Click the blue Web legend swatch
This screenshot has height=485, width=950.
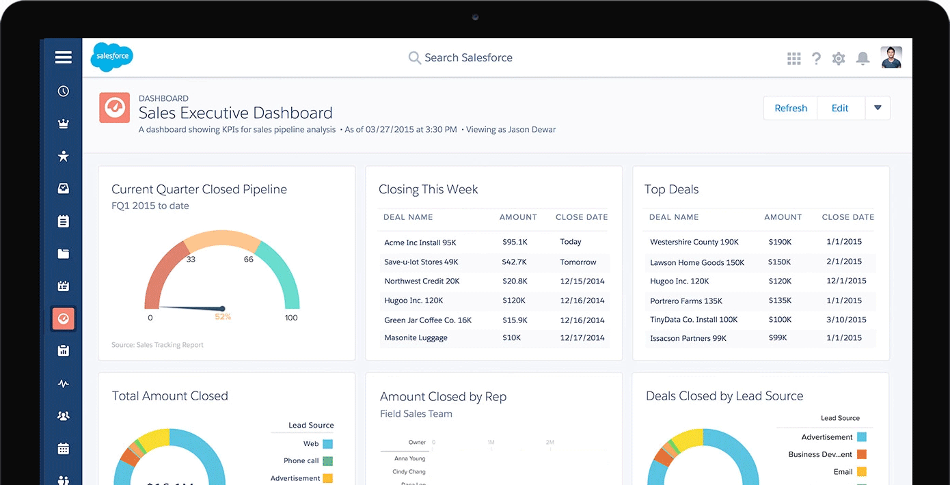(328, 443)
